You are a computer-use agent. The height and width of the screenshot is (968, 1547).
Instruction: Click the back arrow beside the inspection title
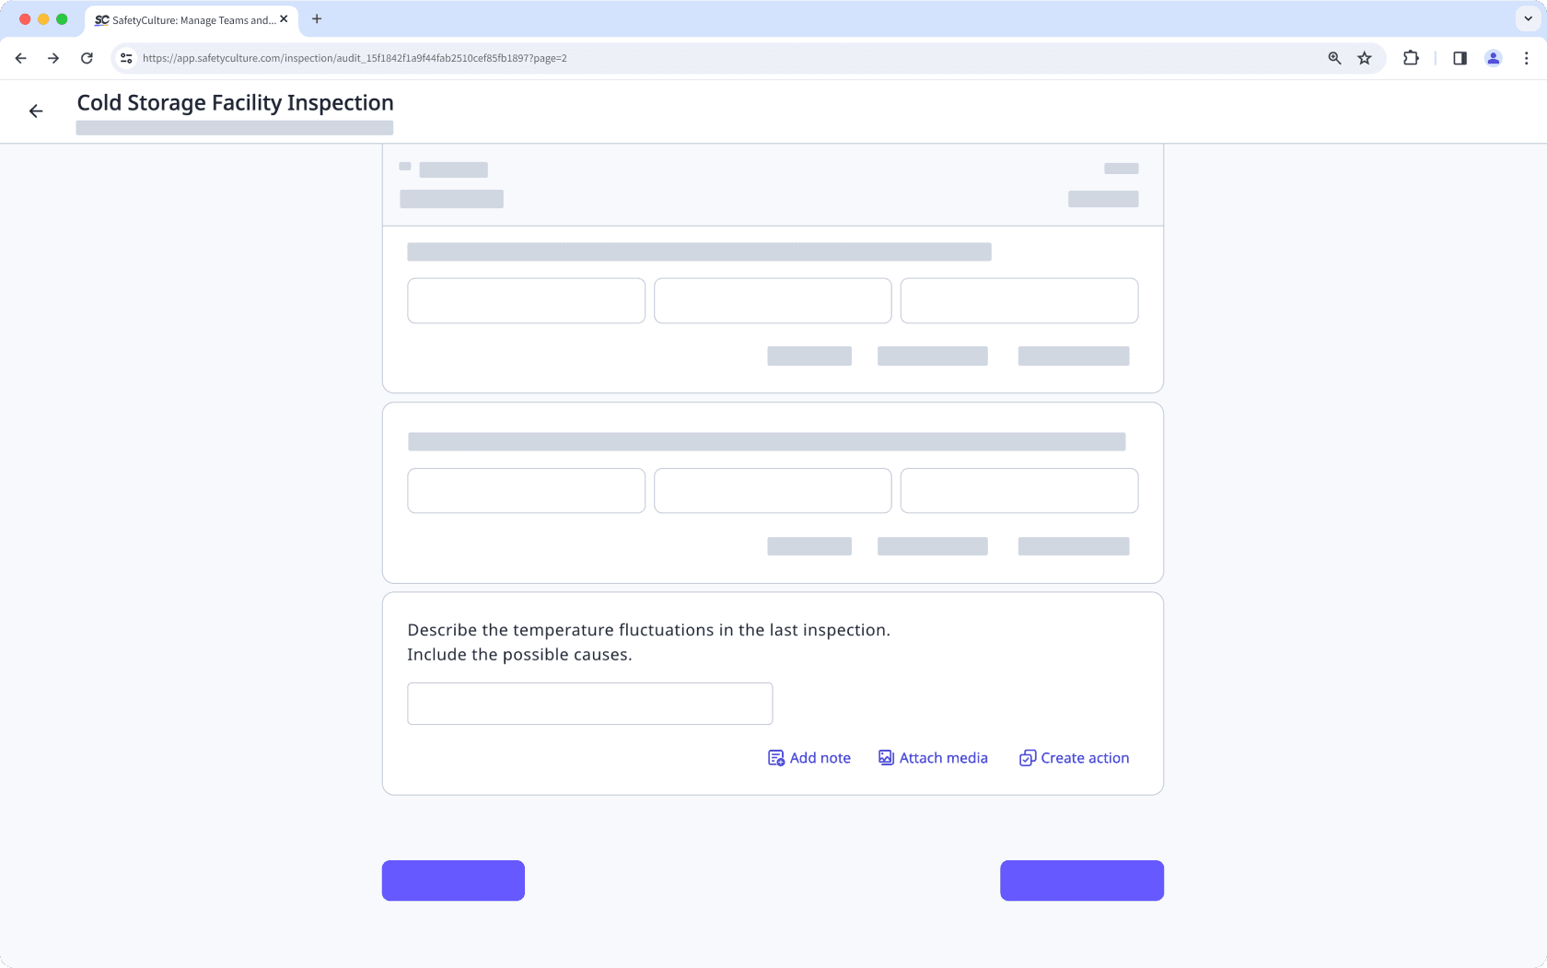(36, 111)
